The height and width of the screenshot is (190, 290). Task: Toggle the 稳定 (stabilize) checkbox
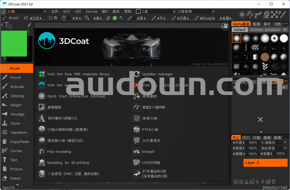click(26, 18)
